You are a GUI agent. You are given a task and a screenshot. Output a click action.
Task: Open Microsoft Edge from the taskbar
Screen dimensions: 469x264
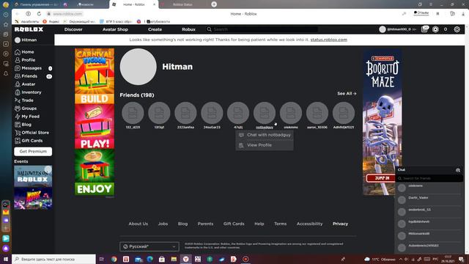(x=149, y=259)
